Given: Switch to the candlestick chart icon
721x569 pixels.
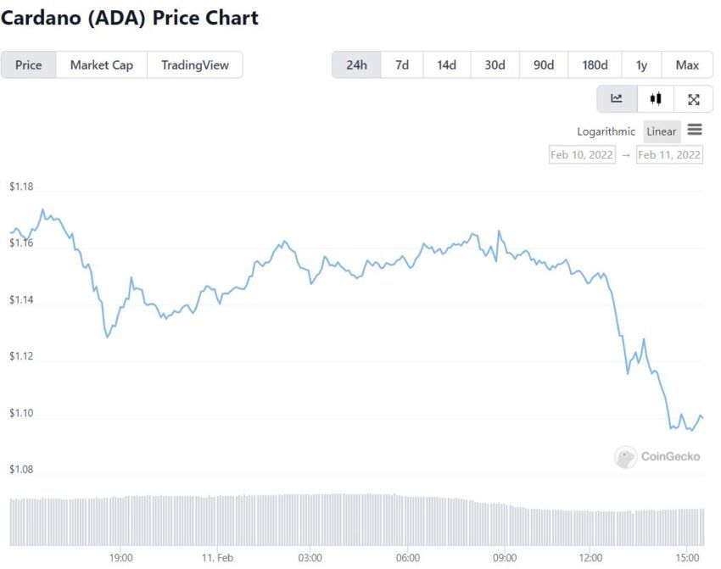Looking at the screenshot, I should tap(656, 99).
